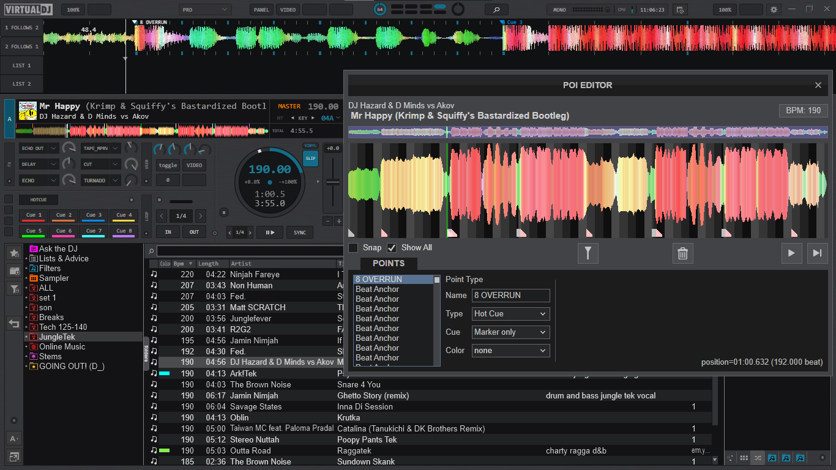Click the pitch fader slider handle
The image size is (836, 470).
[333, 182]
